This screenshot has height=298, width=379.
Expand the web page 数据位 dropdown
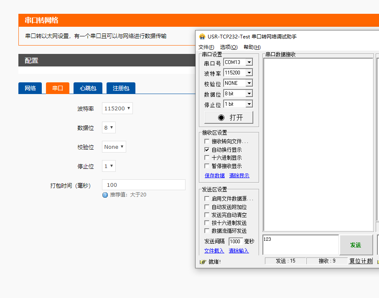[109, 127]
